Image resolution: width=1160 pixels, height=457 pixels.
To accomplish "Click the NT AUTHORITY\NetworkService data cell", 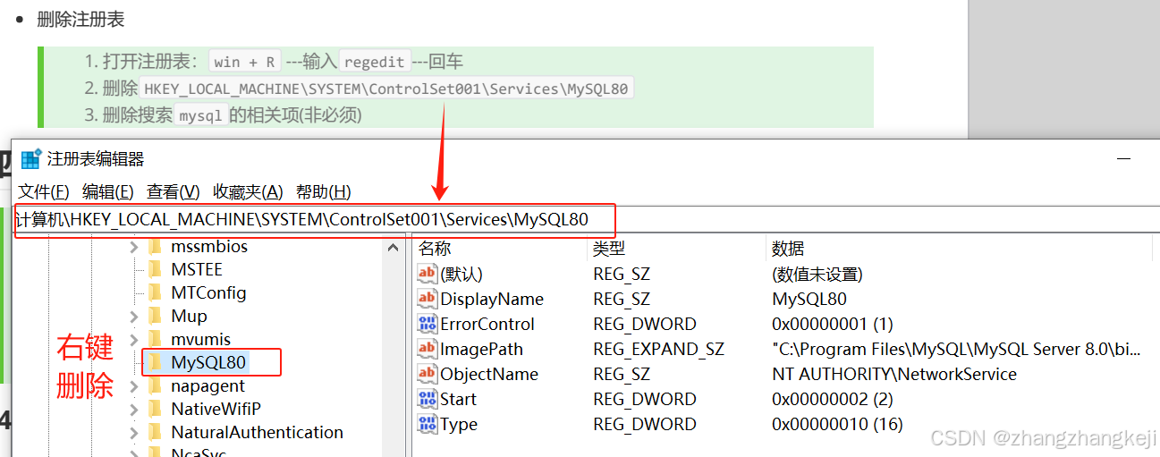I will (894, 374).
